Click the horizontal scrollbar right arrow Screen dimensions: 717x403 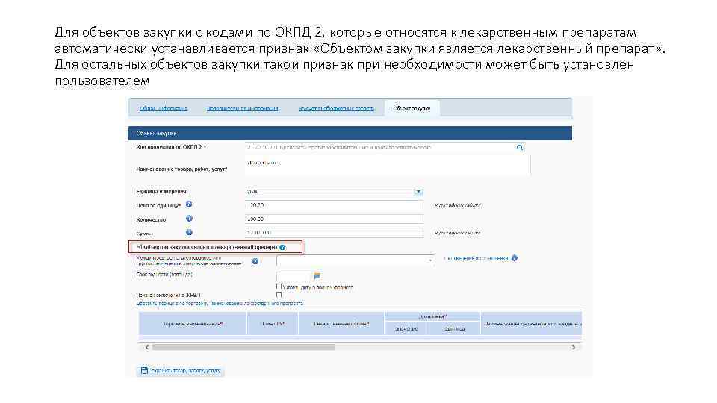[x=574, y=347]
